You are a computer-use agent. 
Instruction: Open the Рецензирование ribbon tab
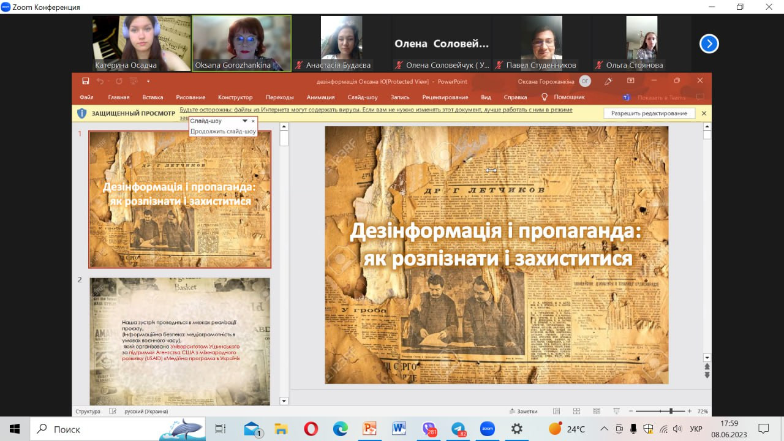[445, 97]
